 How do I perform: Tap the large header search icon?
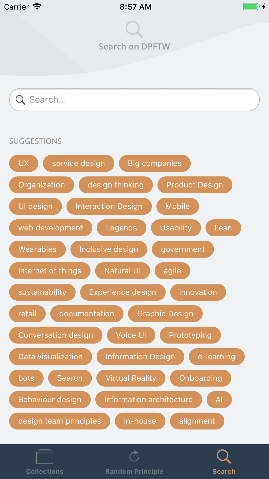coord(134,29)
